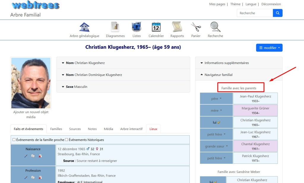
Task: Open the Diagrammes chart icon
Action: pyautogui.click(x=115, y=27)
